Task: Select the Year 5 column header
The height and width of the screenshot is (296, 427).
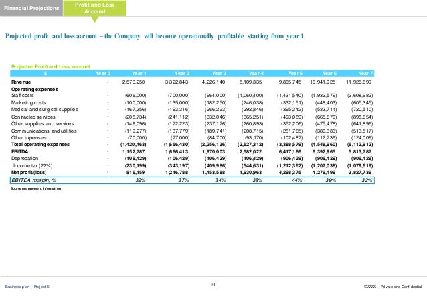Action: click(x=295, y=73)
